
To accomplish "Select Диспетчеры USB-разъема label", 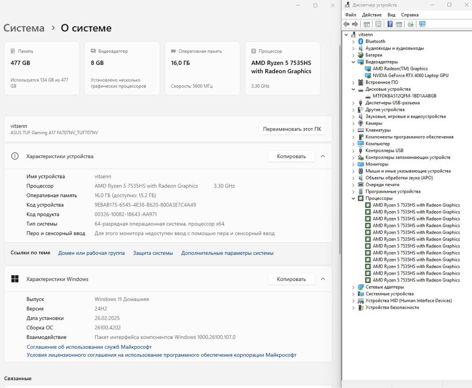I will pyautogui.click(x=393, y=103).
